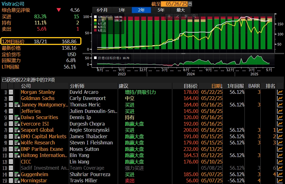This screenshot has height=184, width=285.
Task: Click green %买进 legend swatch
Action: click(95, 24)
